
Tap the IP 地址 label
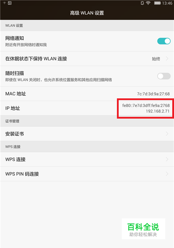point(13,108)
